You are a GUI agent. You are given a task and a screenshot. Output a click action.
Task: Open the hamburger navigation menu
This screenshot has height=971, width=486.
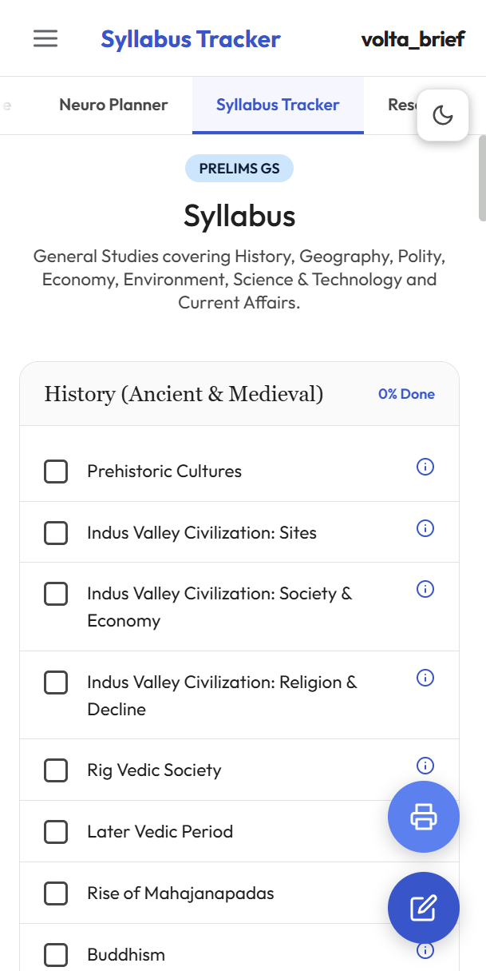(45, 38)
